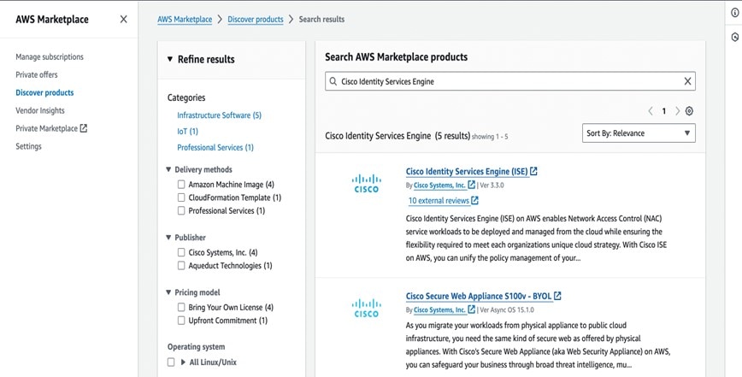Click Cisco logo of the ISE product
The width and height of the screenshot is (742, 377).
366,184
